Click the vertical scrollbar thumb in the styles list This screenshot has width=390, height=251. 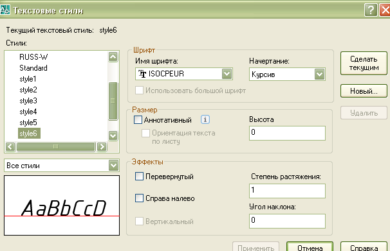[113, 101]
